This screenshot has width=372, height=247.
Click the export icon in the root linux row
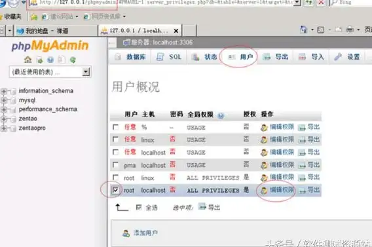302,178
